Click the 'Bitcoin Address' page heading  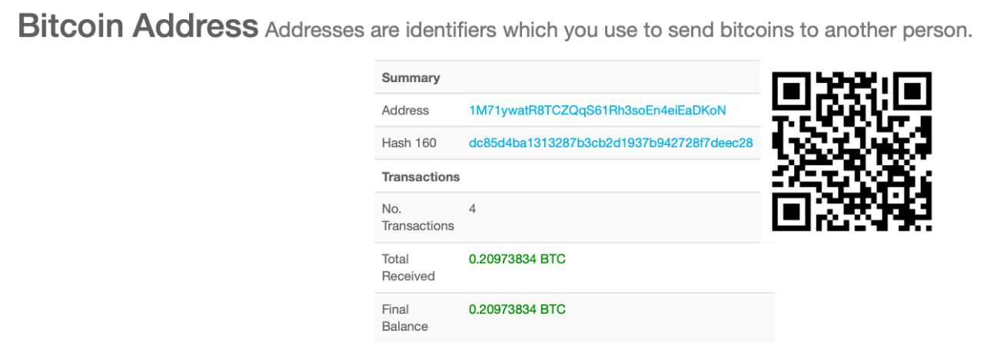coord(138,28)
